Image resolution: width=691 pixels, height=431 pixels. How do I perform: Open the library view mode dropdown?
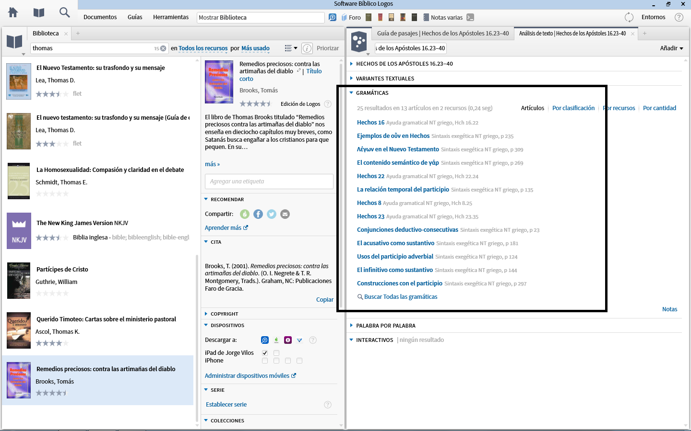(x=291, y=48)
